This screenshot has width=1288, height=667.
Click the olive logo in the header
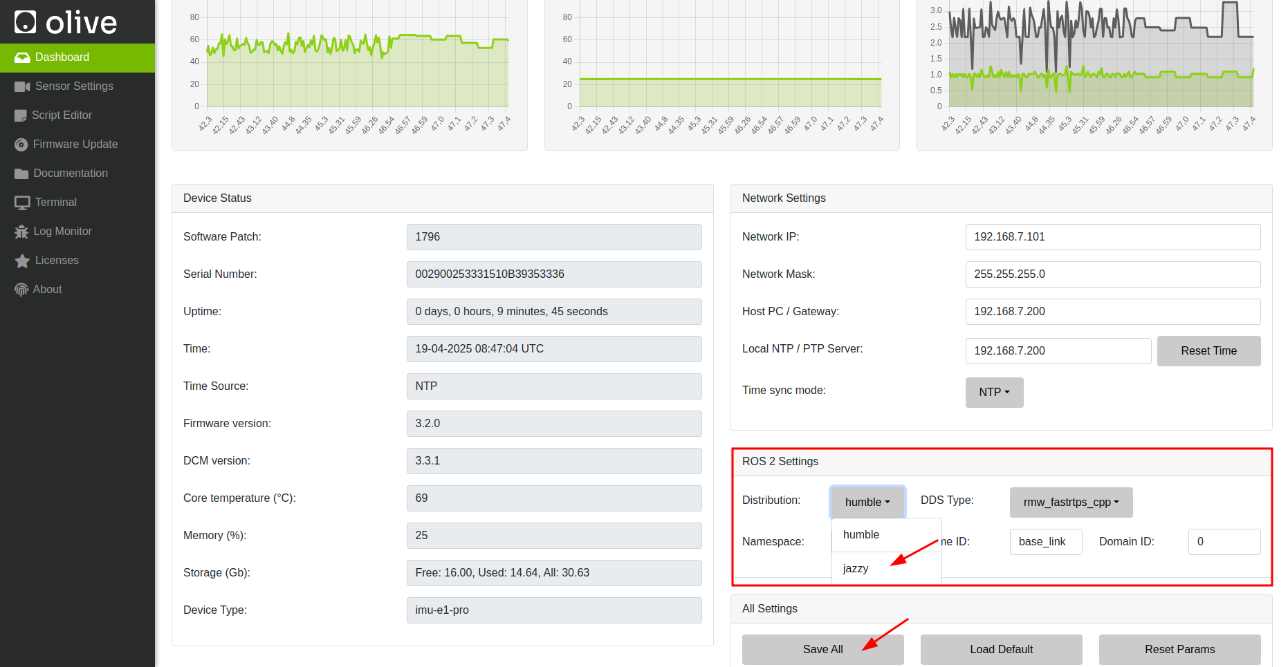point(66,22)
